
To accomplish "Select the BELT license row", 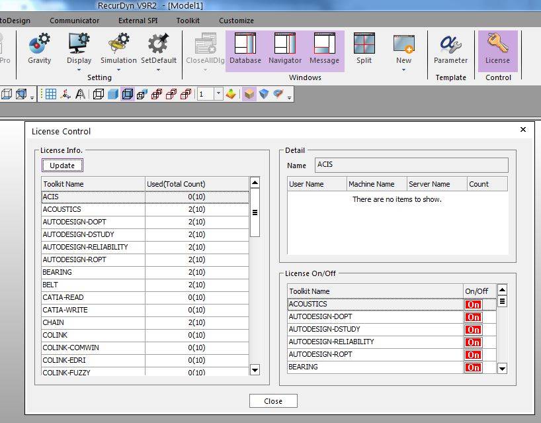I will pyautogui.click(x=145, y=285).
